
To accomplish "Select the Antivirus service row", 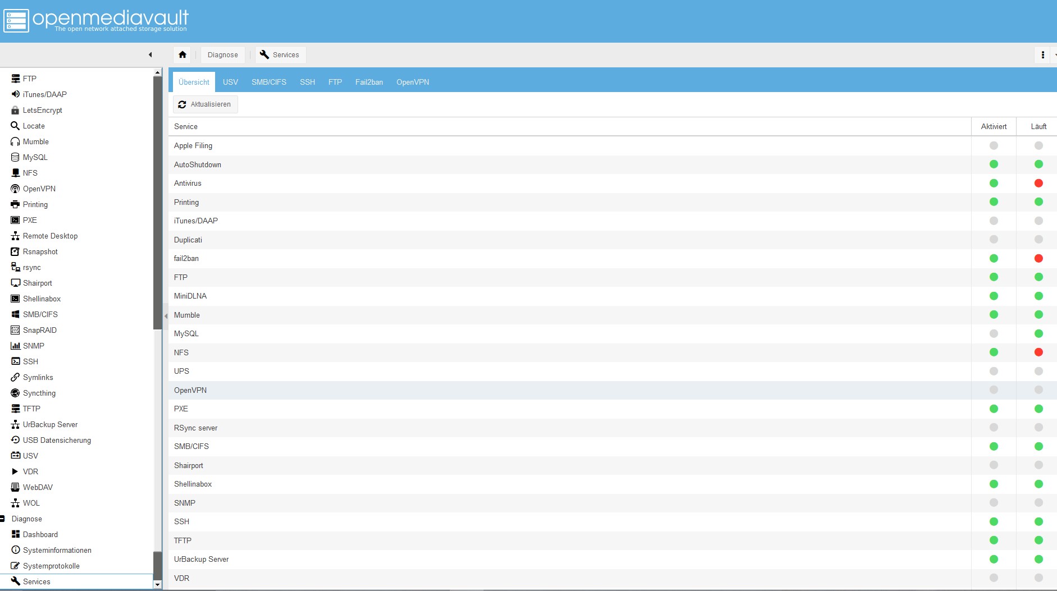I will click(612, 184).
